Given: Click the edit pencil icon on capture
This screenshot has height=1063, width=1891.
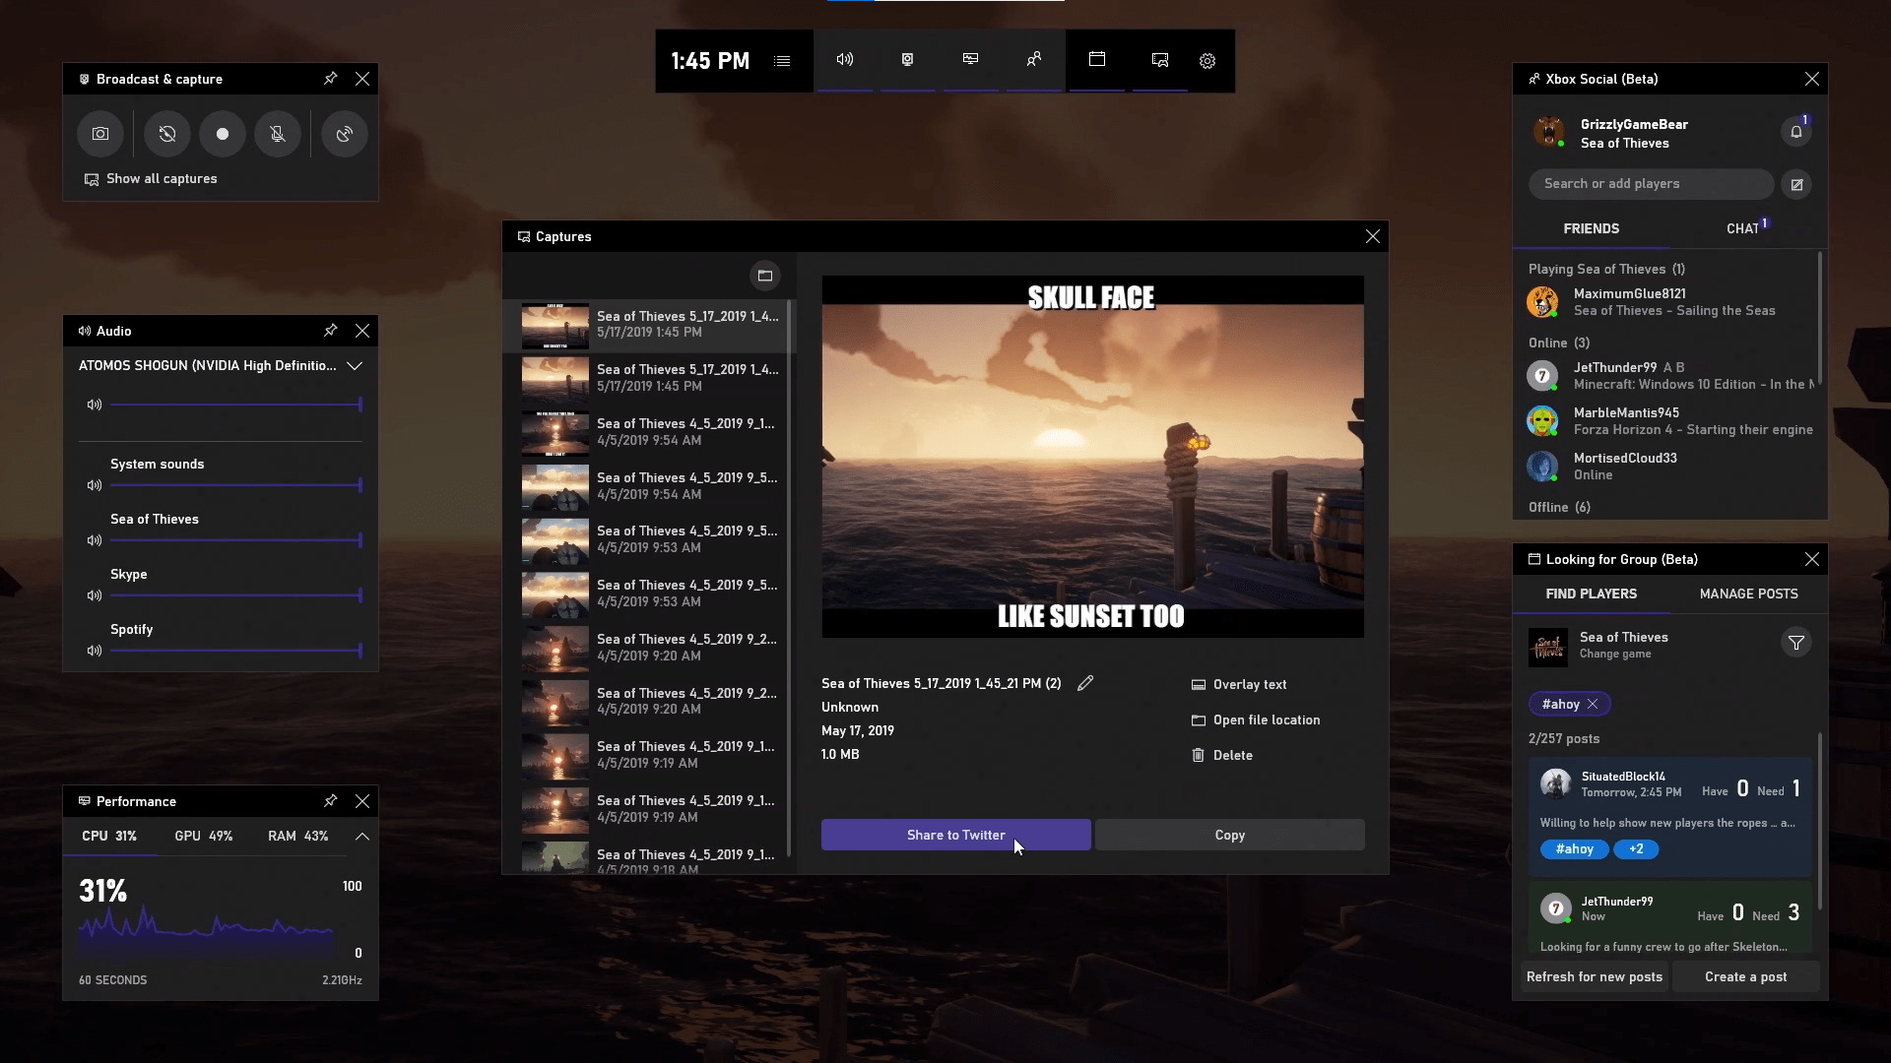Looking at the screenshot, I should (1084, 683).
